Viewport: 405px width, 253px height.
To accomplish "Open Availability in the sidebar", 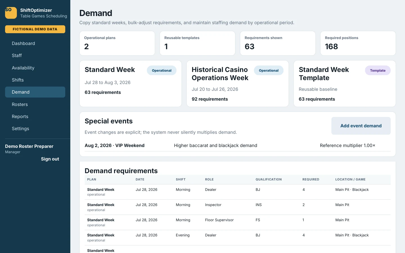I will pyautogui.click(x=35, y=68).
